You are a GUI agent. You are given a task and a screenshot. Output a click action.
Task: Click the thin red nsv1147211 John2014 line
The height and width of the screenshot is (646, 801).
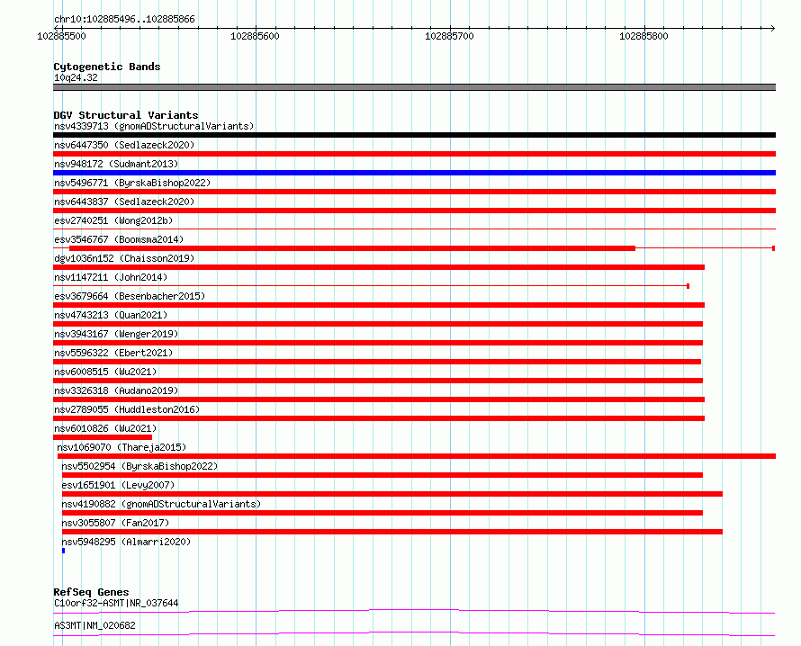372,285
